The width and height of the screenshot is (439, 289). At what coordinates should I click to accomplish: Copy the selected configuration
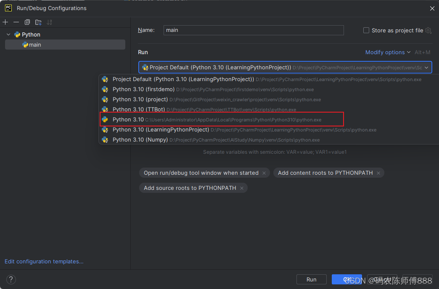[27, 22]
